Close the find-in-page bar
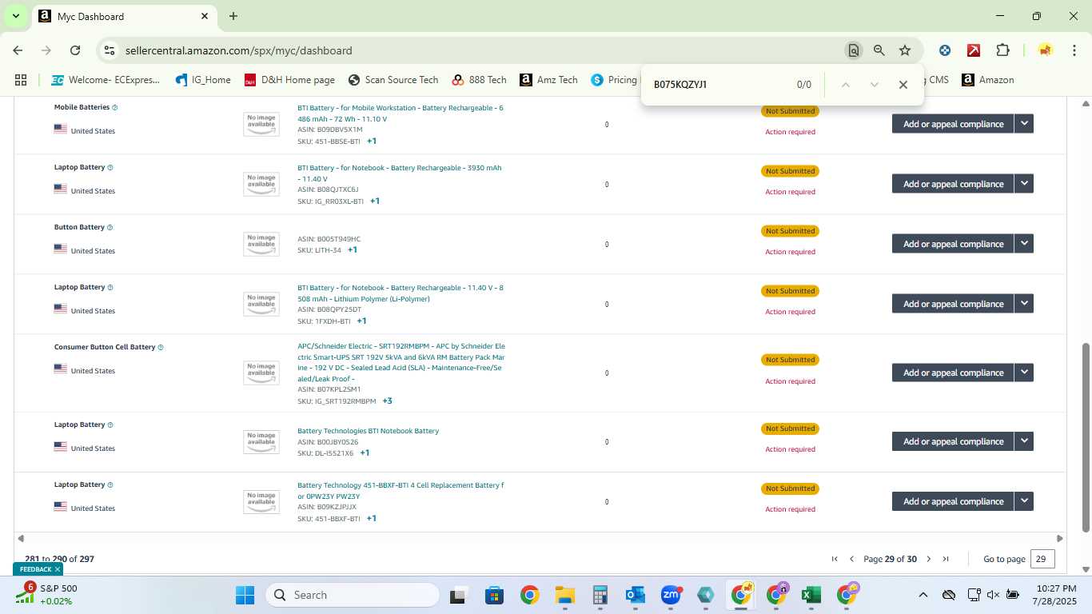The width and height of the screenshot is (1092, 614). point(903,85)
